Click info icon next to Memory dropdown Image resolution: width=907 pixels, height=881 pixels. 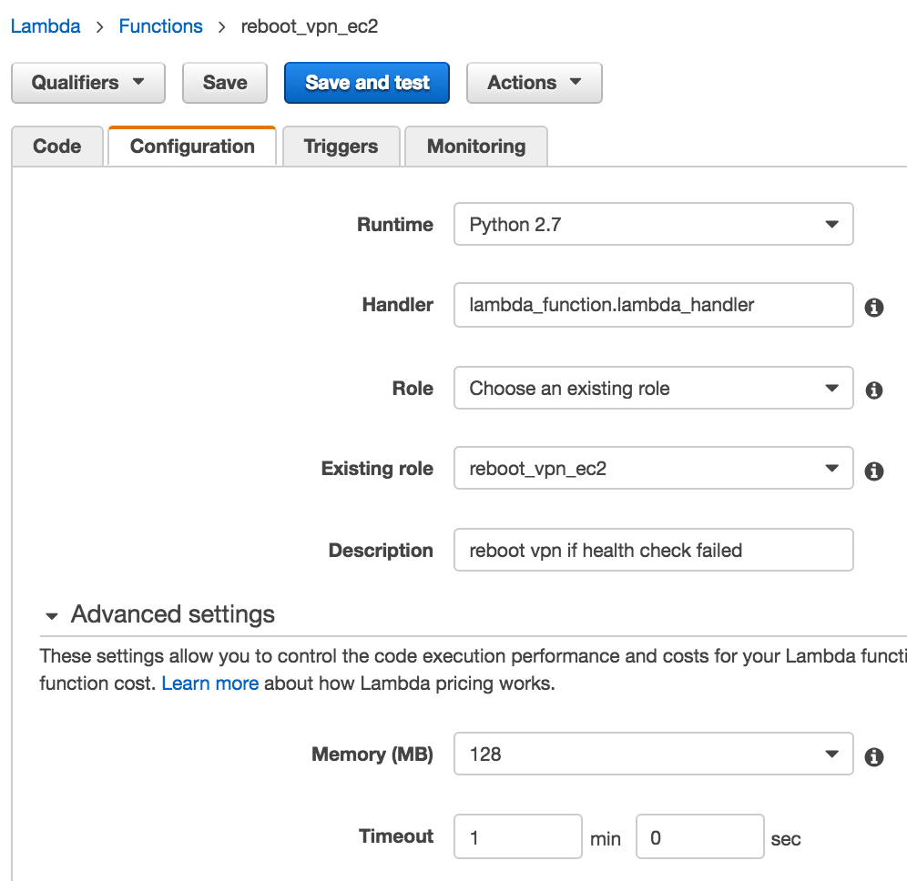[873, 756]
